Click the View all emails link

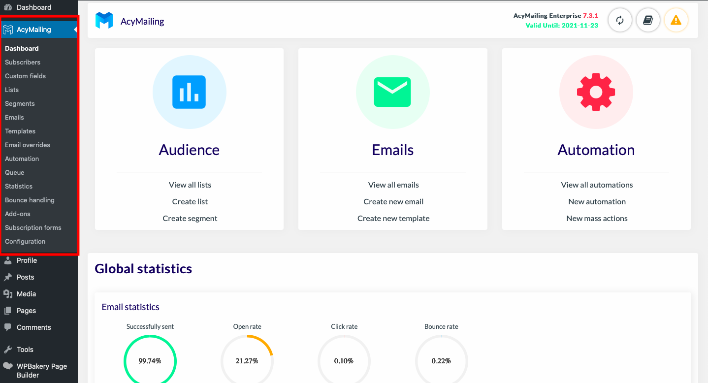point(393,185)
